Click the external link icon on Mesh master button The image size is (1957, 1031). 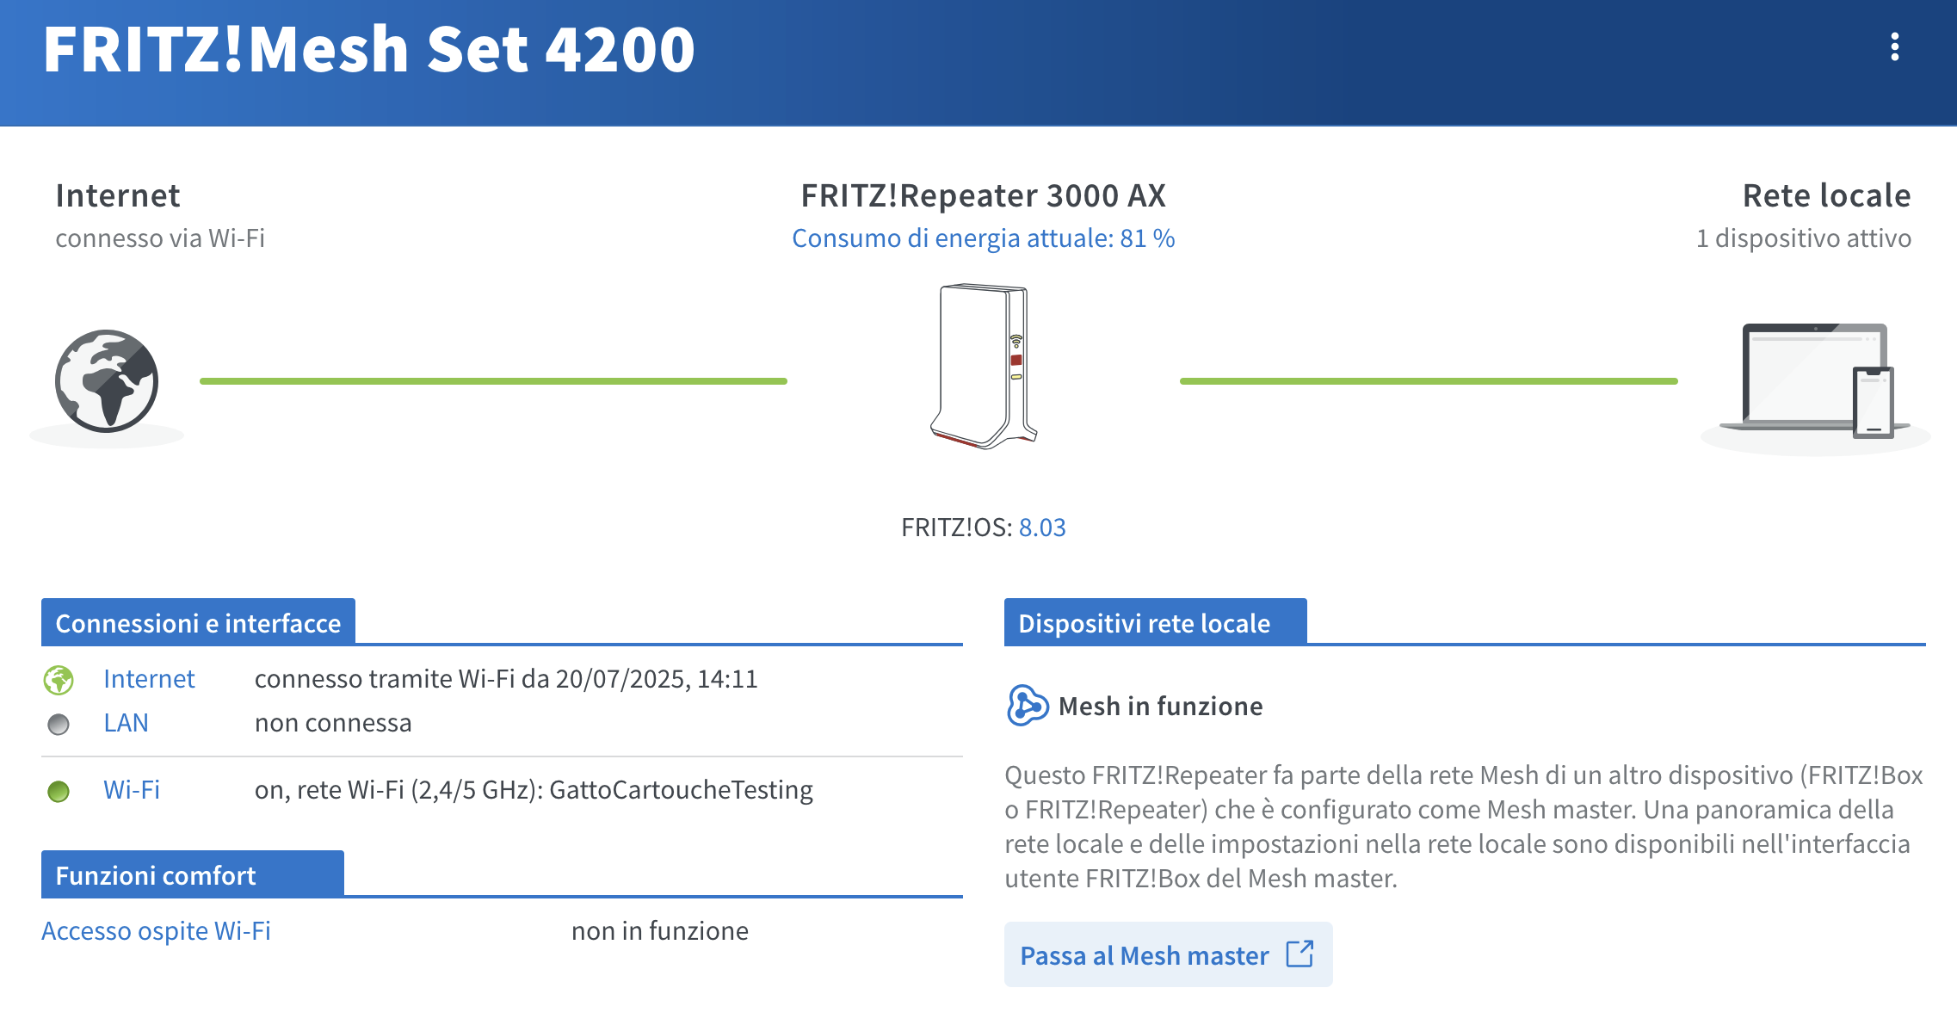click(1300, 954)
